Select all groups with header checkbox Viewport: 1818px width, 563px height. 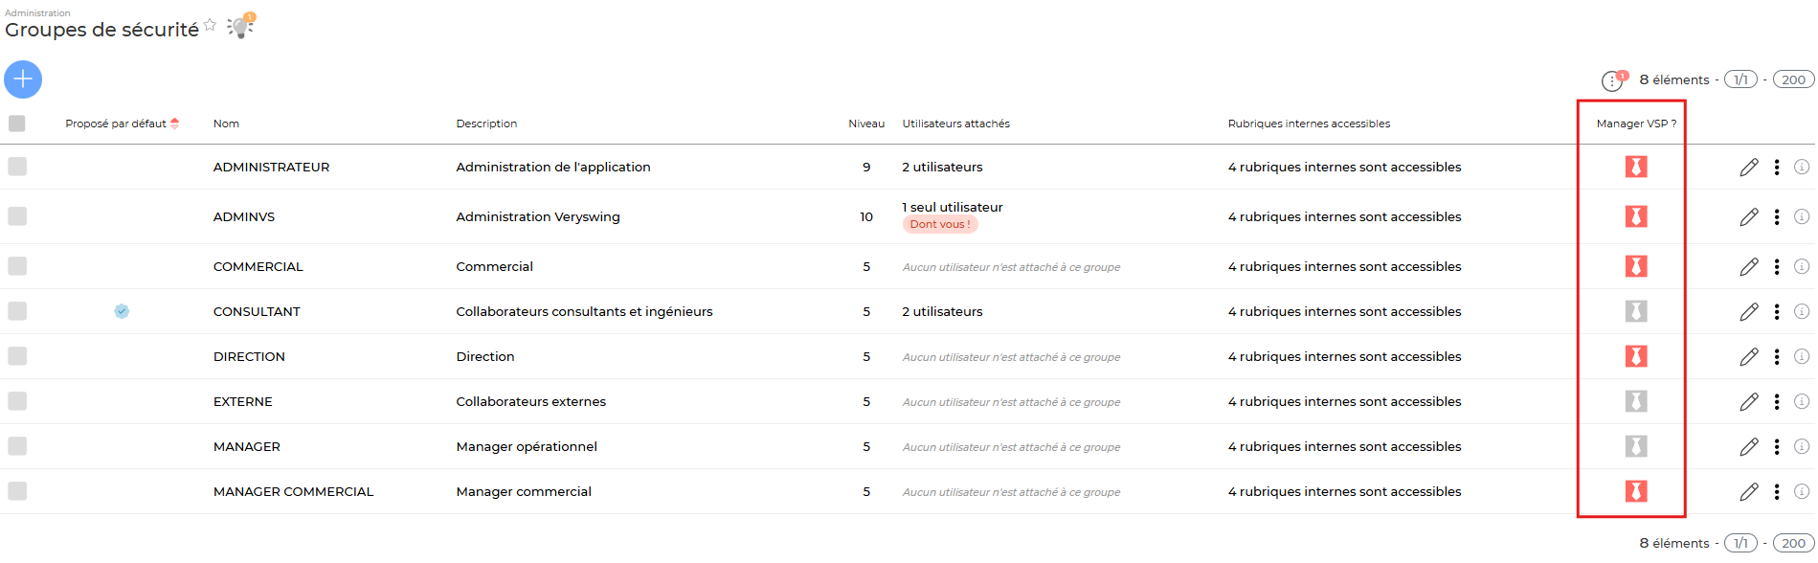coord(17,124)
